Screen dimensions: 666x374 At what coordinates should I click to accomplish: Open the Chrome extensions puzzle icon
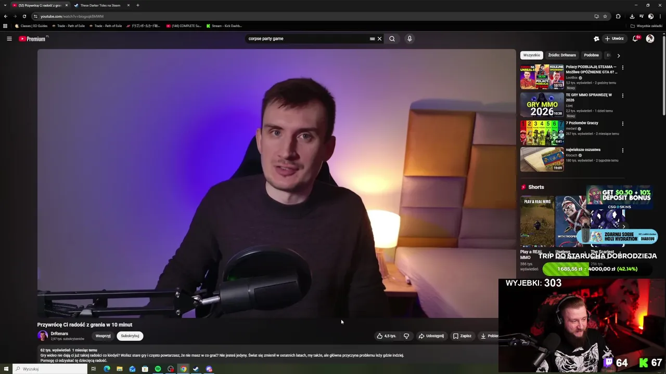click(618, 16)
